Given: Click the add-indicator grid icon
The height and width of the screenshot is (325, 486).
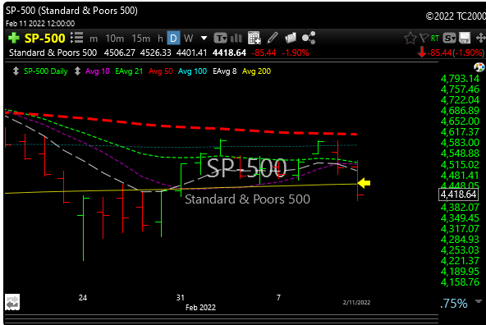Looking at the screenshot, I should tap(254, 38).
